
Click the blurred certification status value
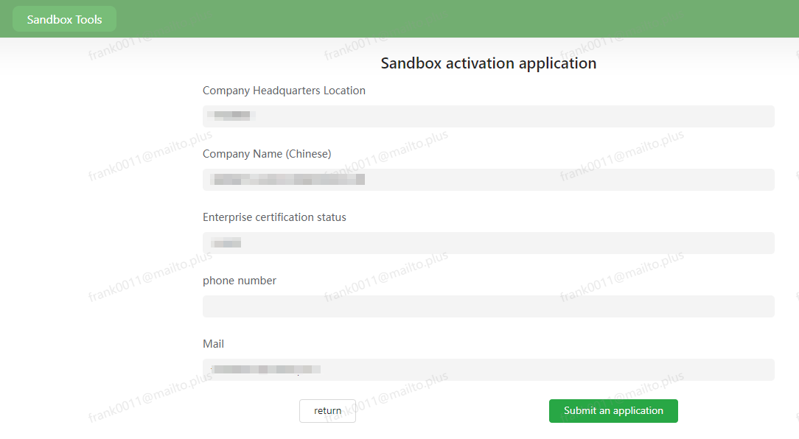pos(226,243)
